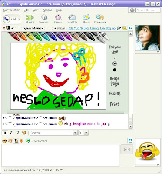The height and width of the screenshot is (174, 162).
Task: Open the Georgia font dropdown
Action: click(75, 133)
